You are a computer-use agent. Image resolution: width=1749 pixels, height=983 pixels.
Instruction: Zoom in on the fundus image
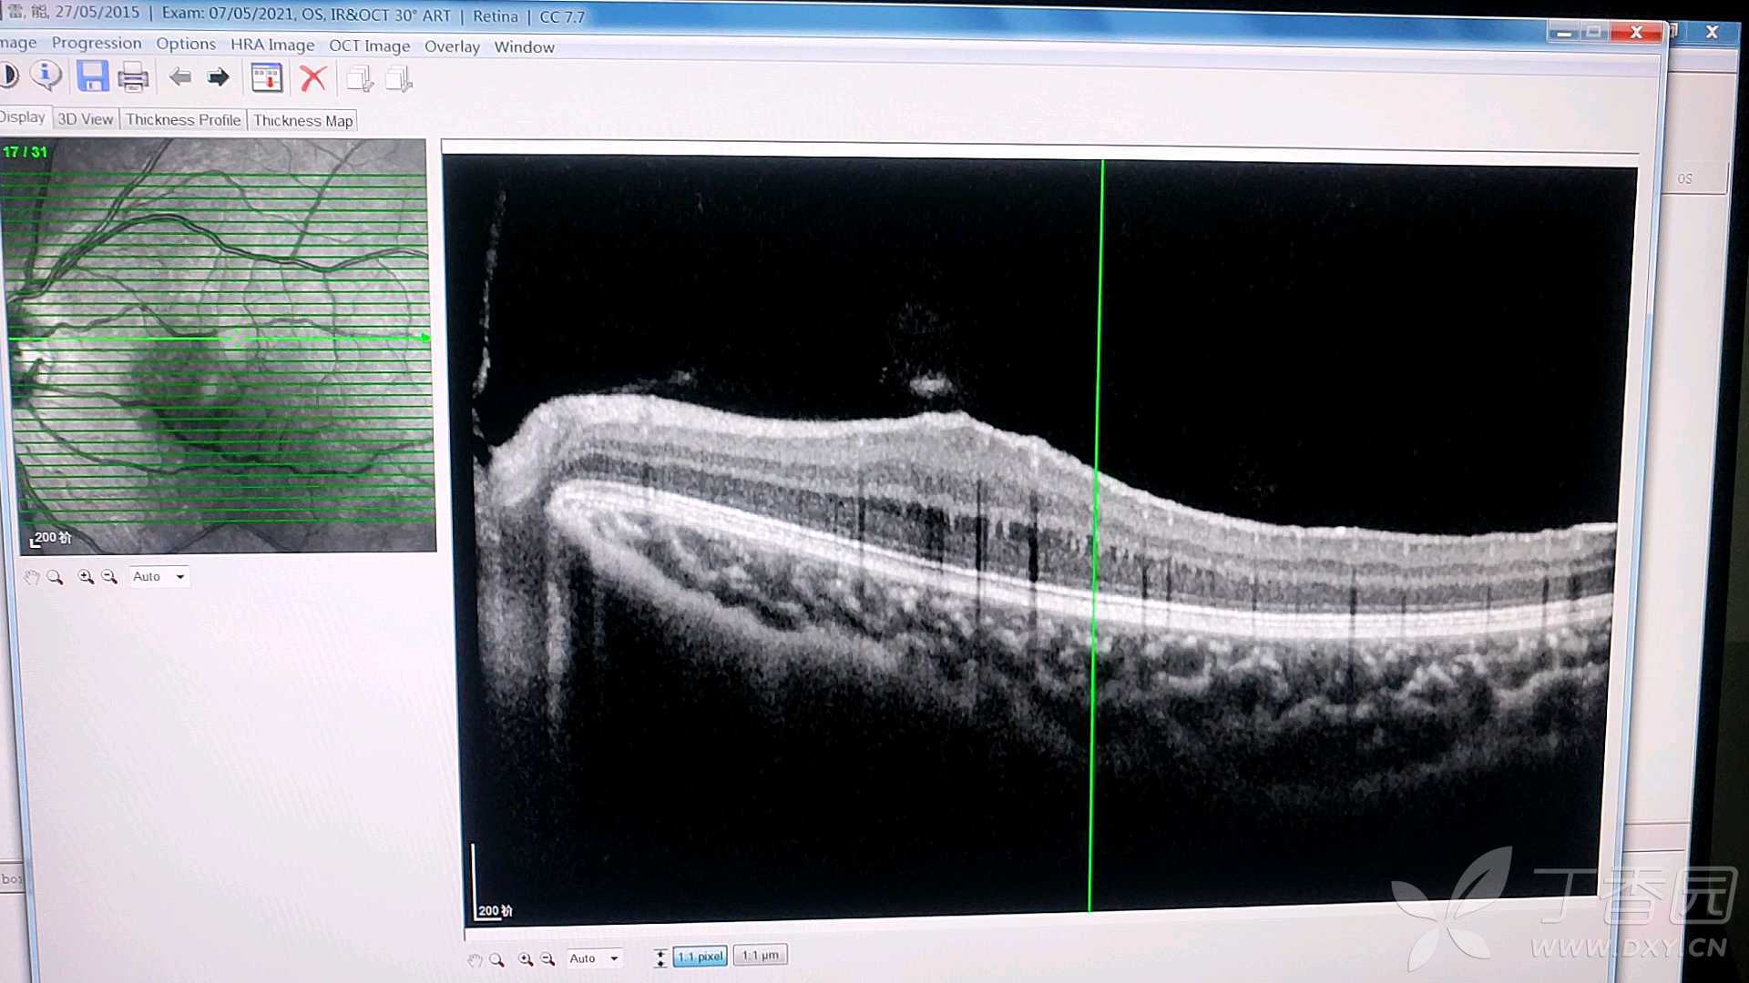tap(86, 577)
